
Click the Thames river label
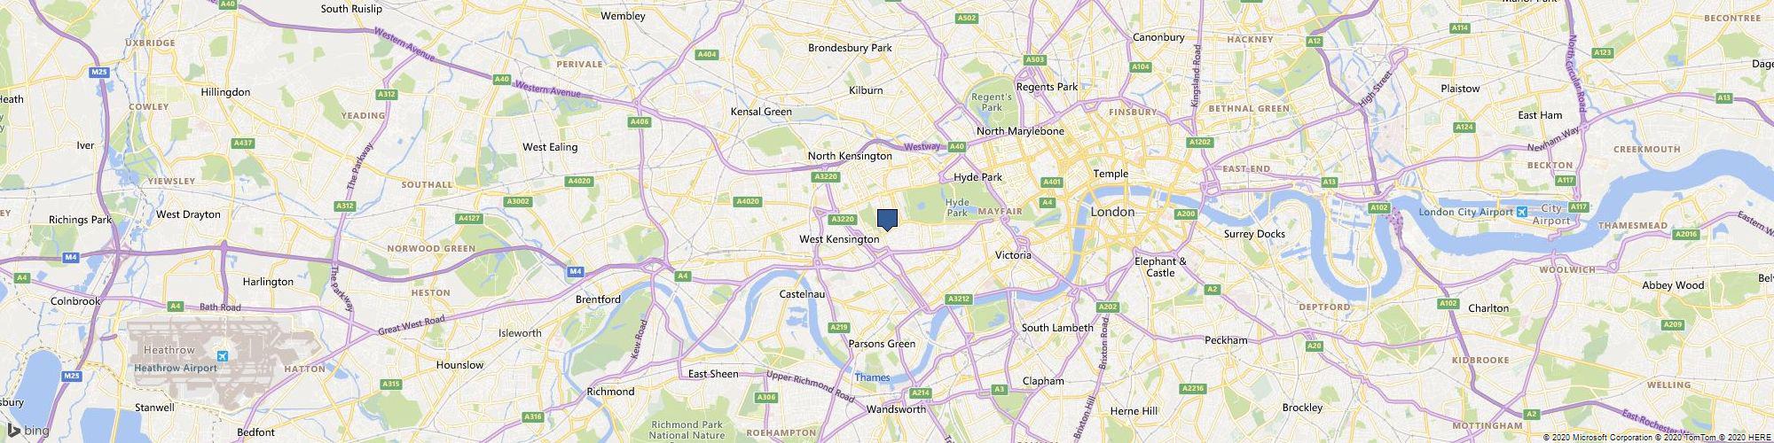click(x=872, y=378)
